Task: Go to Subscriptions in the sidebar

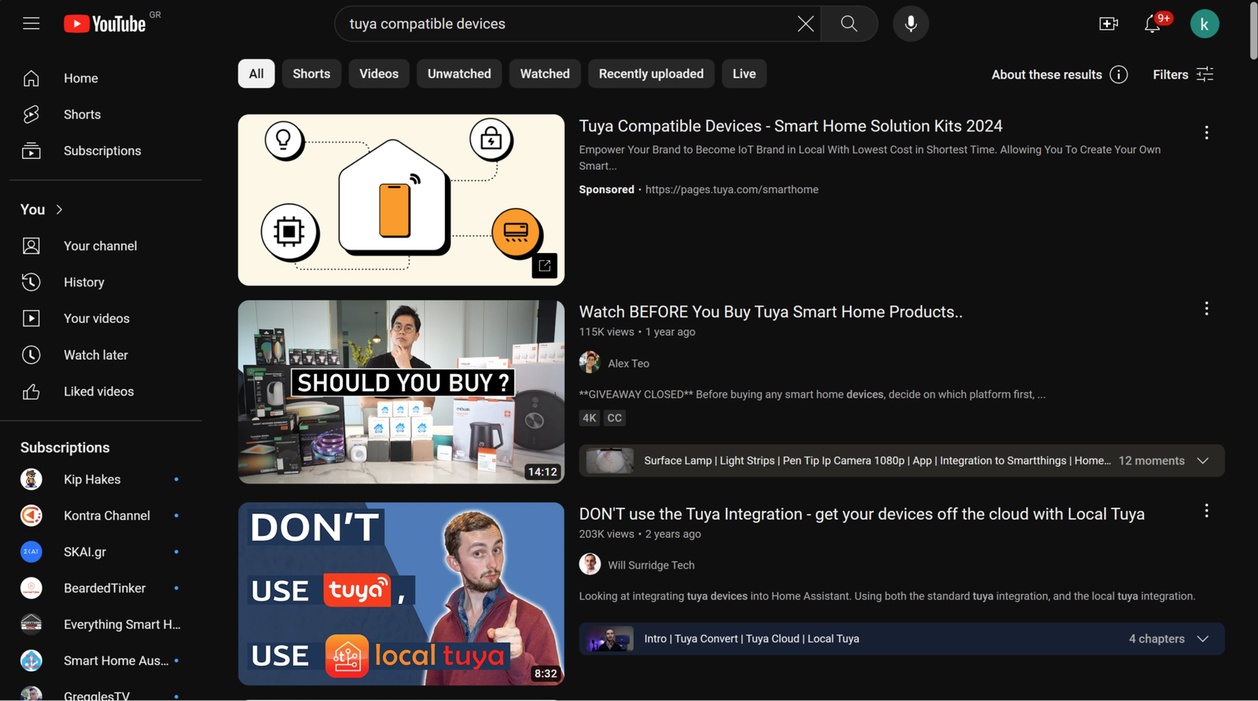Action: click(x=102, y=151)
